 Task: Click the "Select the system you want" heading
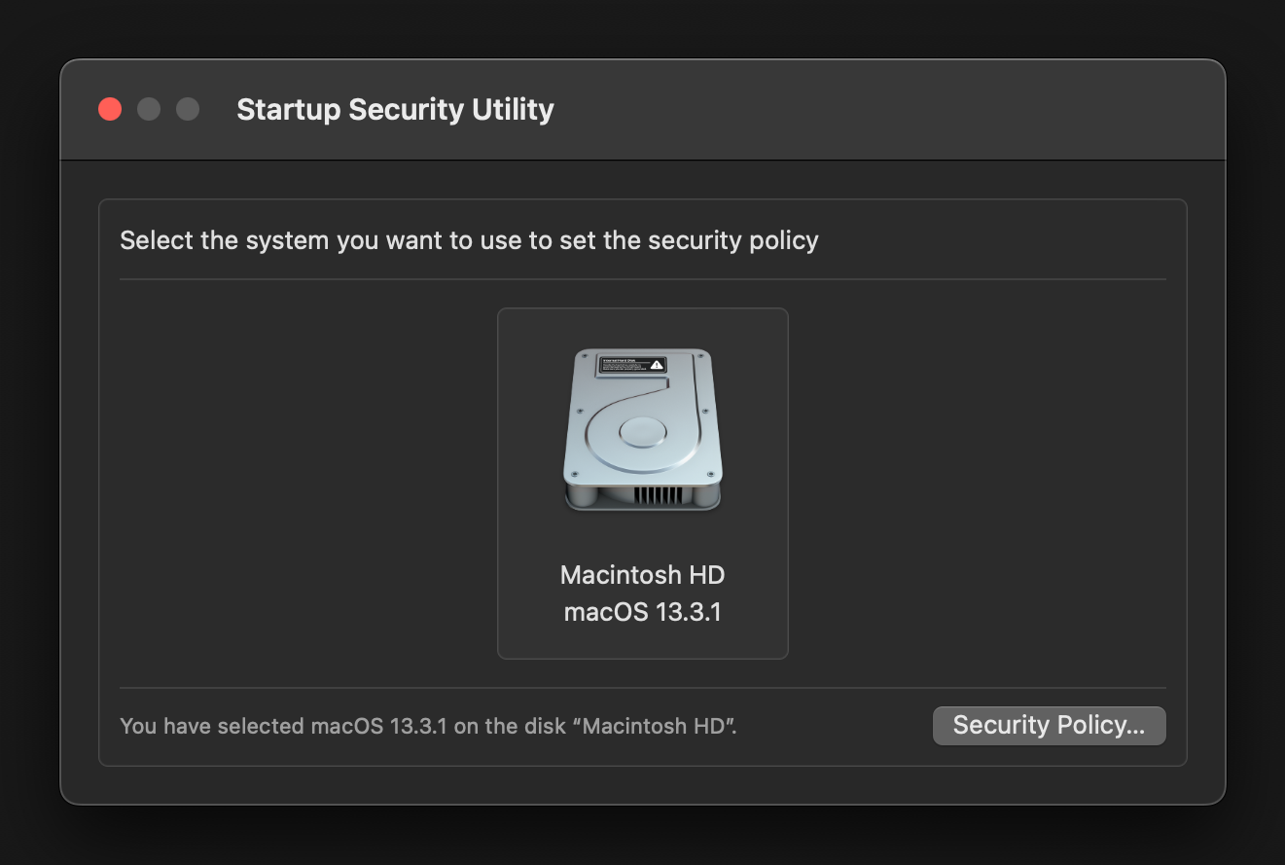pos(469,240)
